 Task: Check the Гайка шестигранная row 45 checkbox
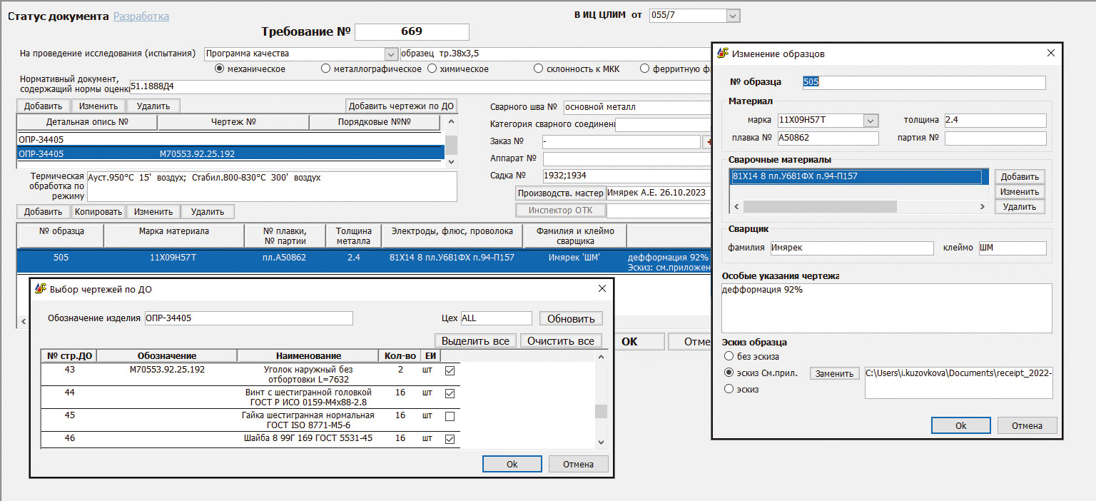450,416
